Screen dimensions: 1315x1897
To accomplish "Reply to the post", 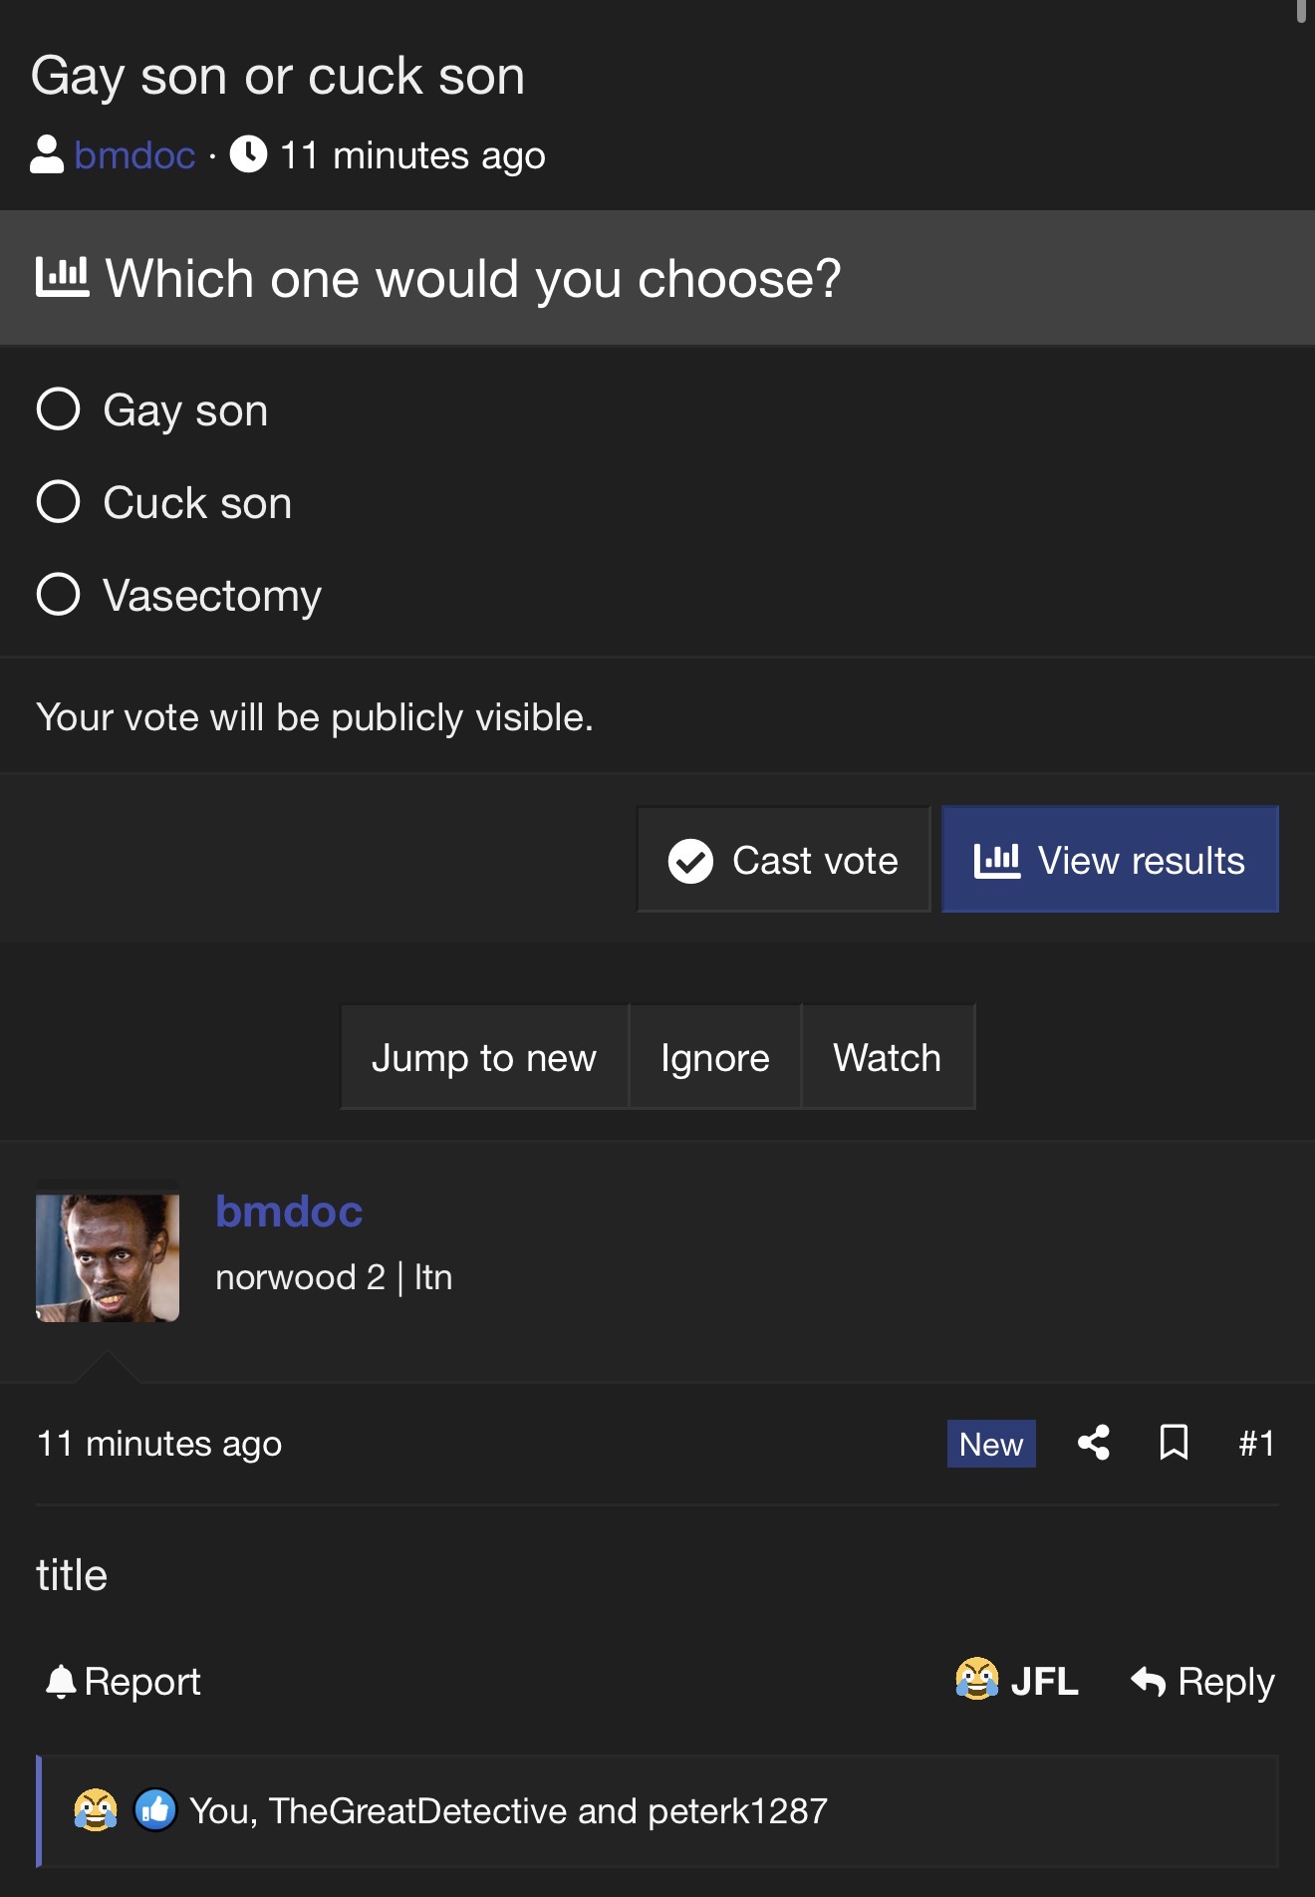I will tap(1202, 1682).
